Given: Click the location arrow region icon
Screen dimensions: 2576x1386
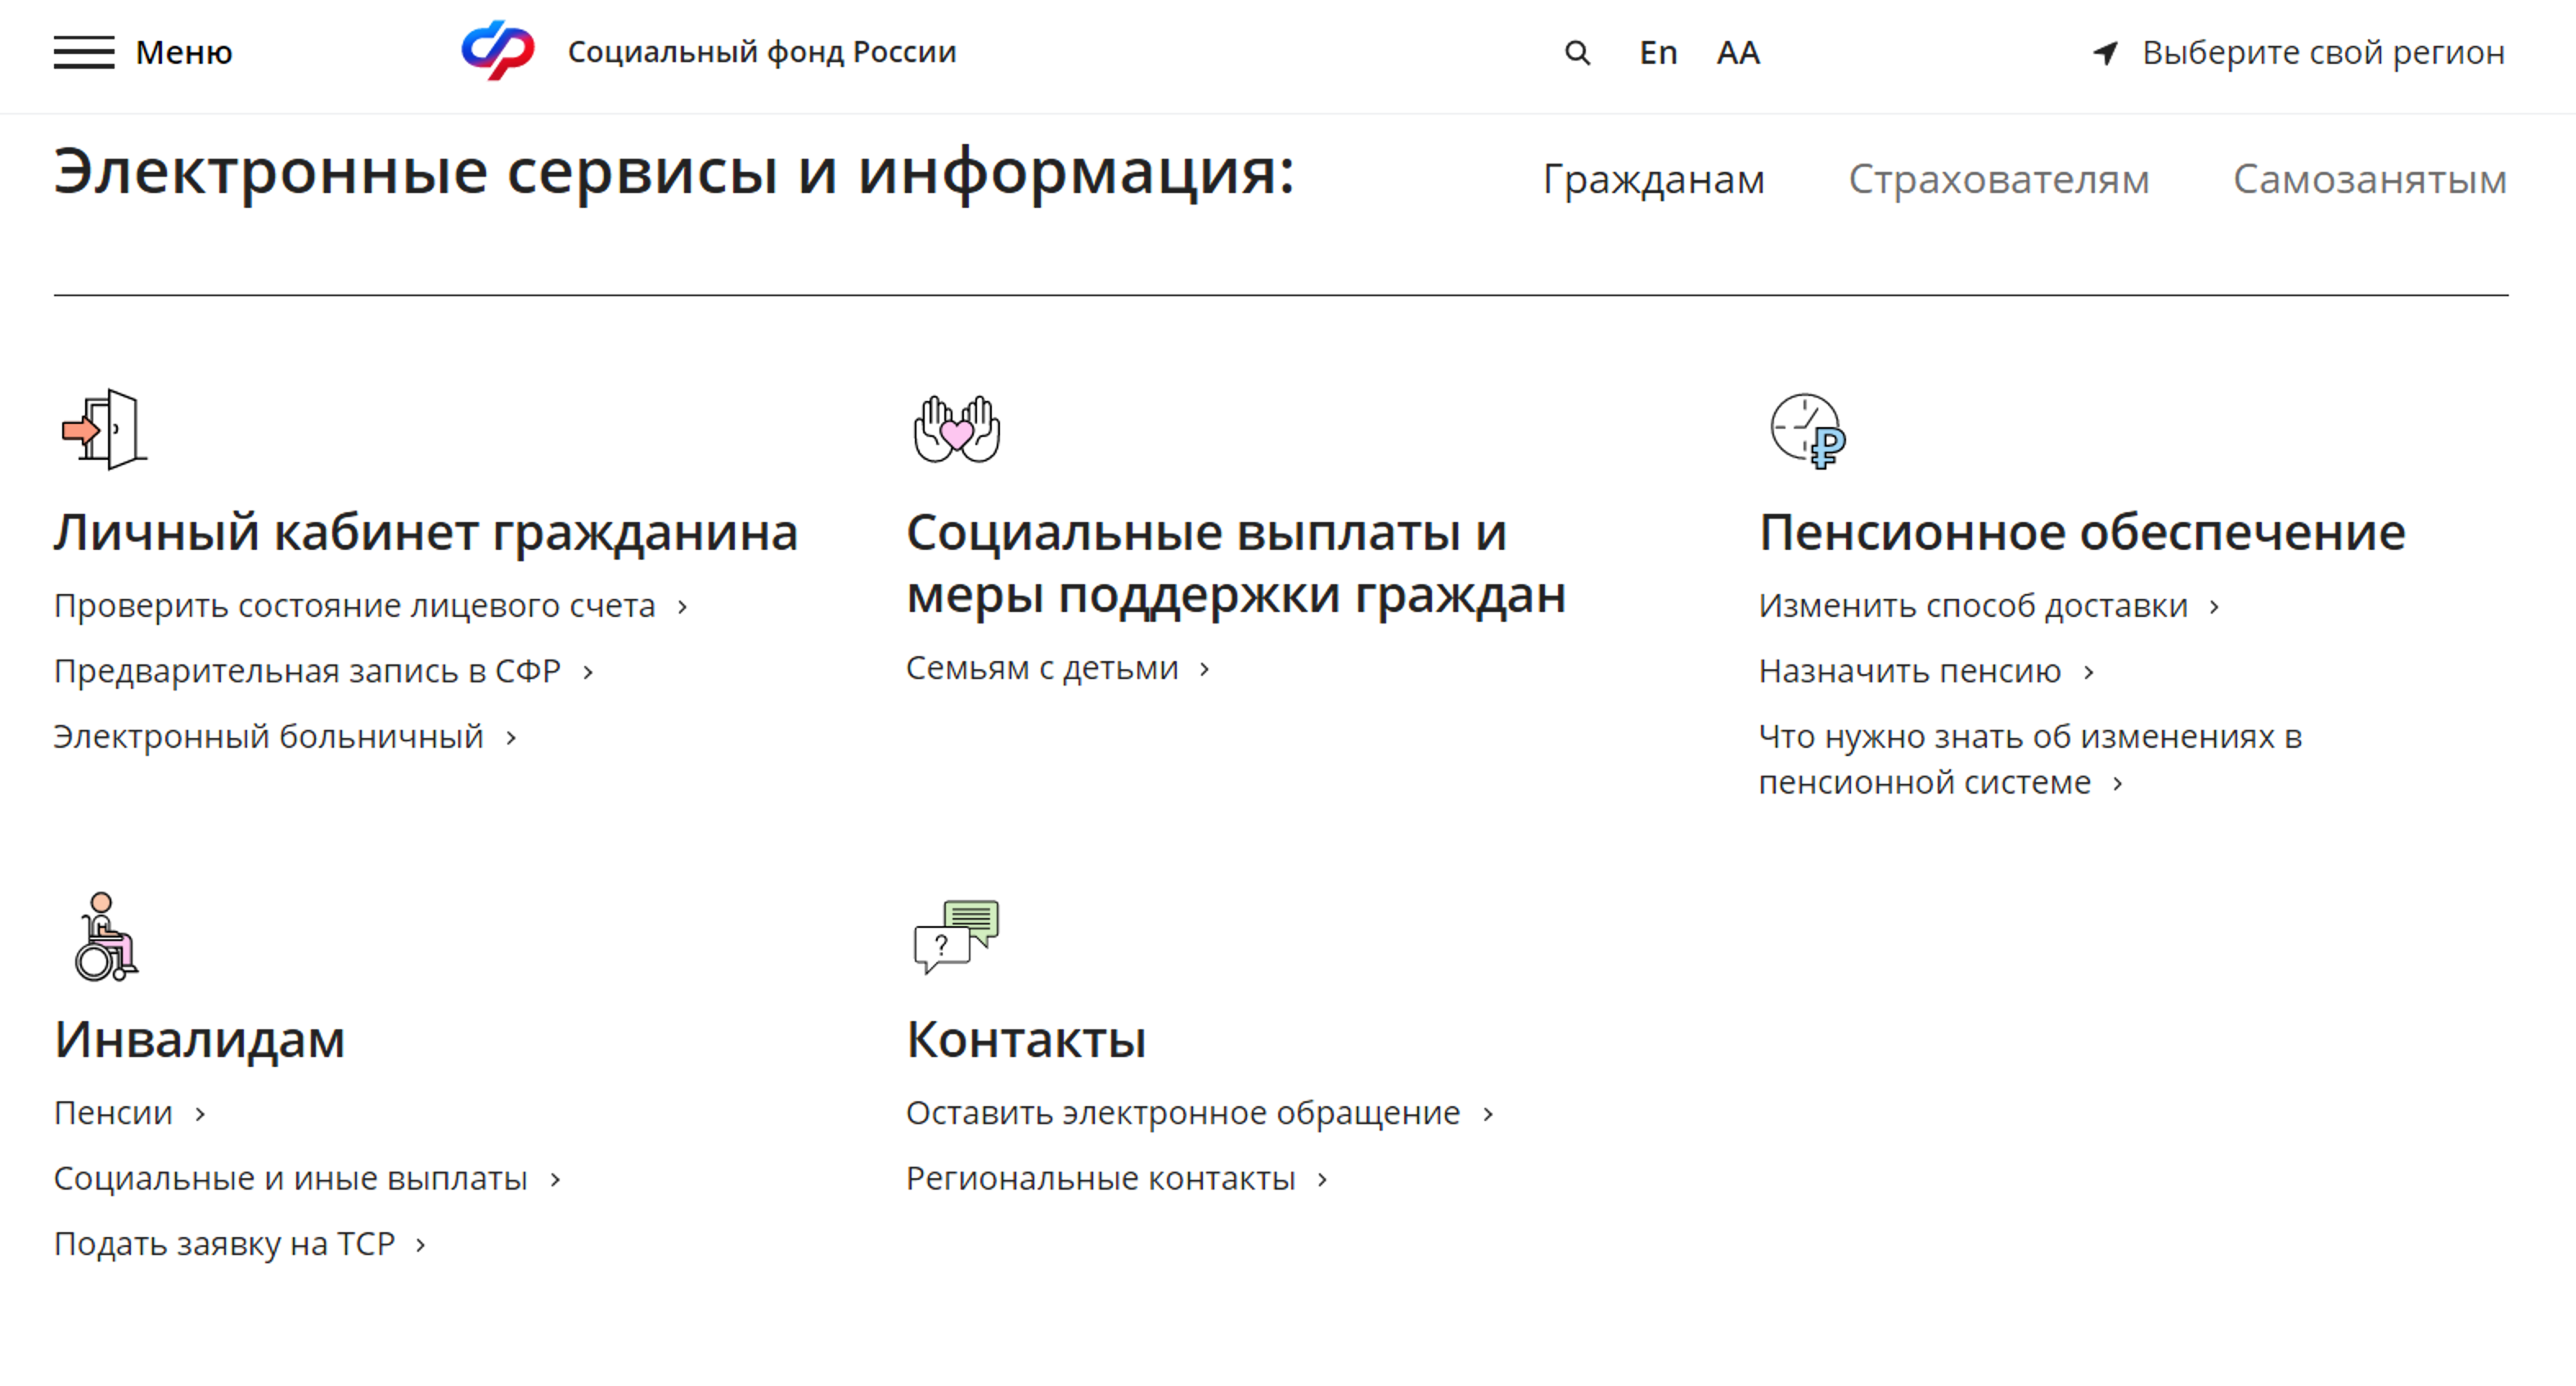Looking at the screenshot, I should pos(2106,53).
